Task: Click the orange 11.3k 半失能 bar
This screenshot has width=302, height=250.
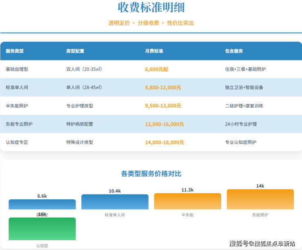Action: coord(187,201)
